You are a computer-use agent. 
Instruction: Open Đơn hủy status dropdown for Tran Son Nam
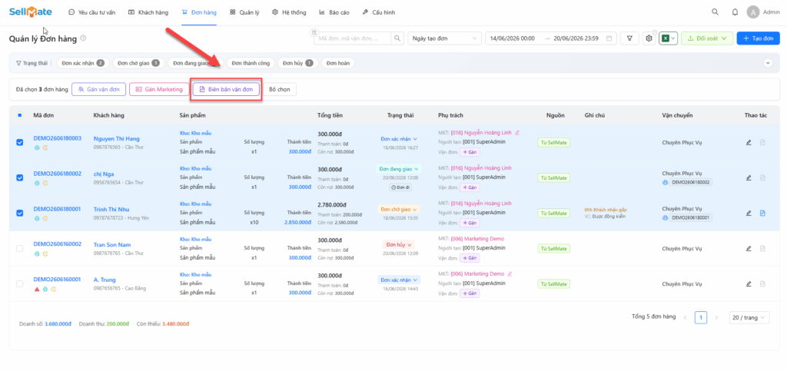click(x=399, y=245)
